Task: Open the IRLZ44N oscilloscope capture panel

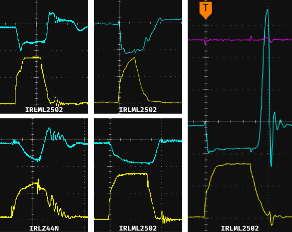Action: [x=44, y=175]
